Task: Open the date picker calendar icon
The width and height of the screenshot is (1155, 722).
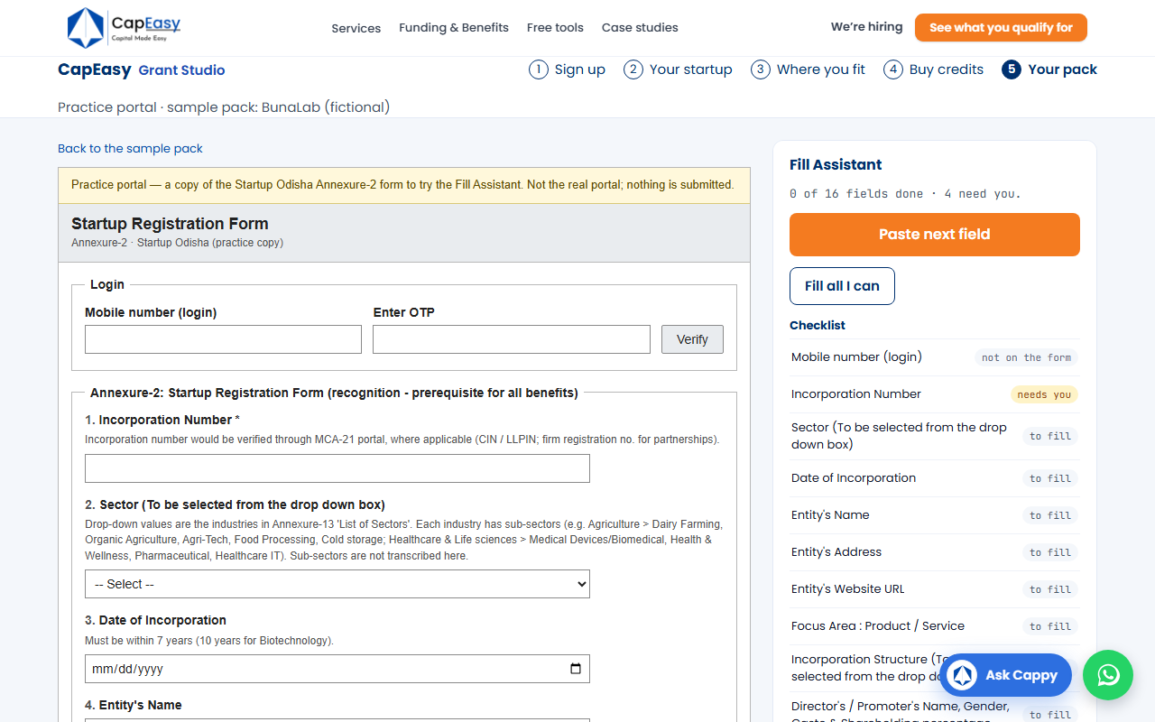Action: coord(576,669)
